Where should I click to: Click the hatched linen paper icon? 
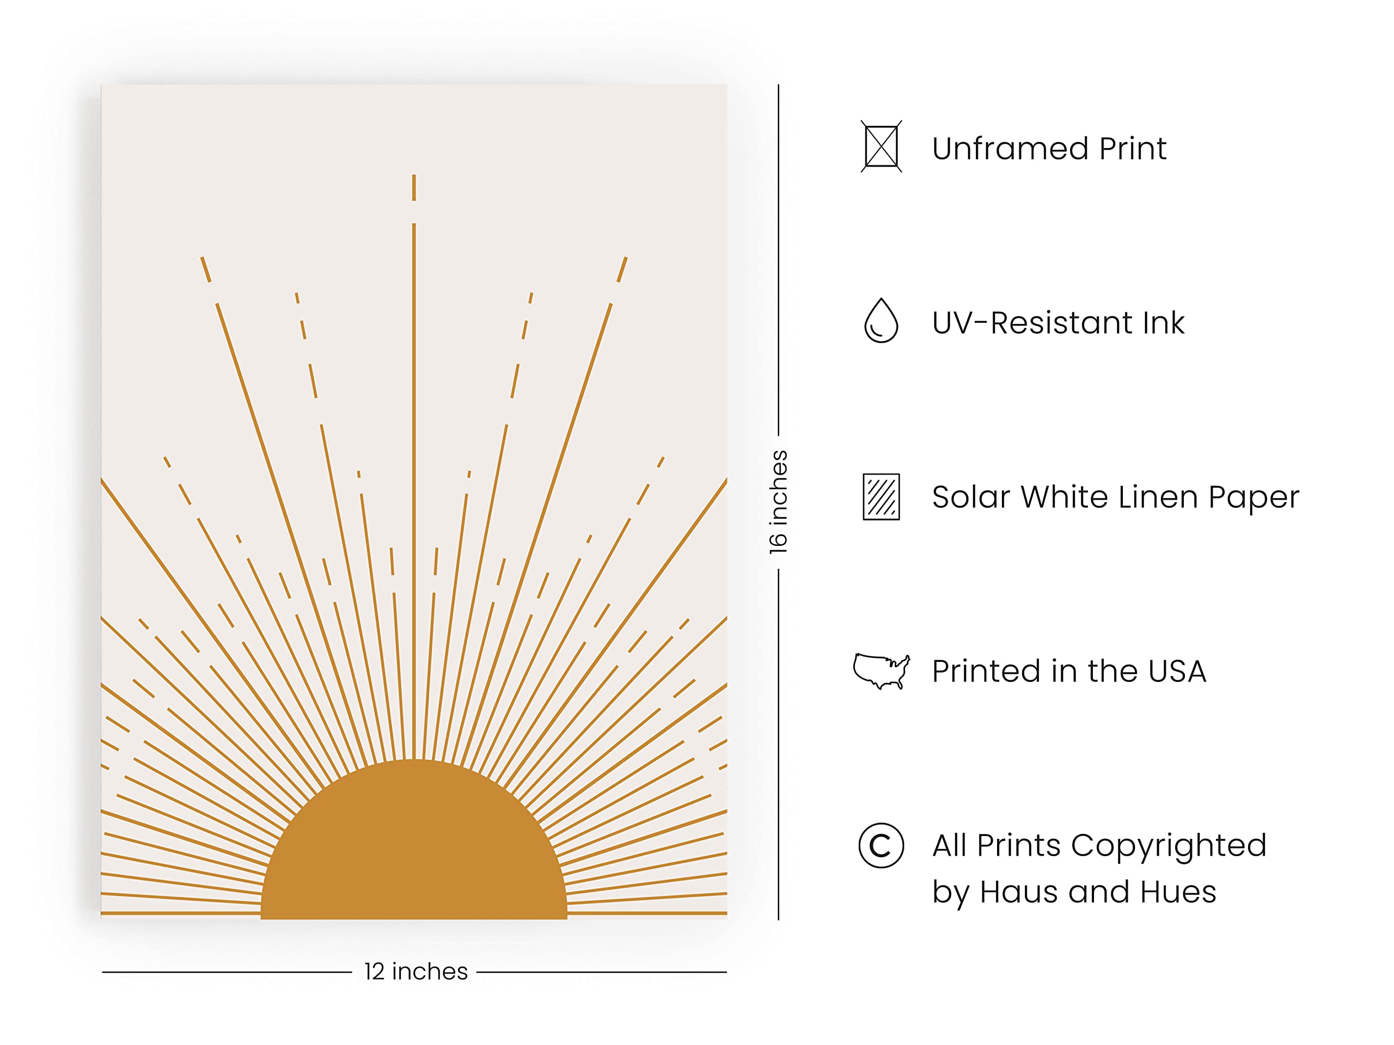[x=881, y=497]
